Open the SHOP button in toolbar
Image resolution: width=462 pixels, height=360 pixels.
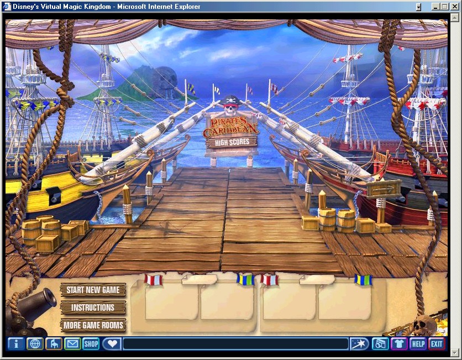click(91, 344)
